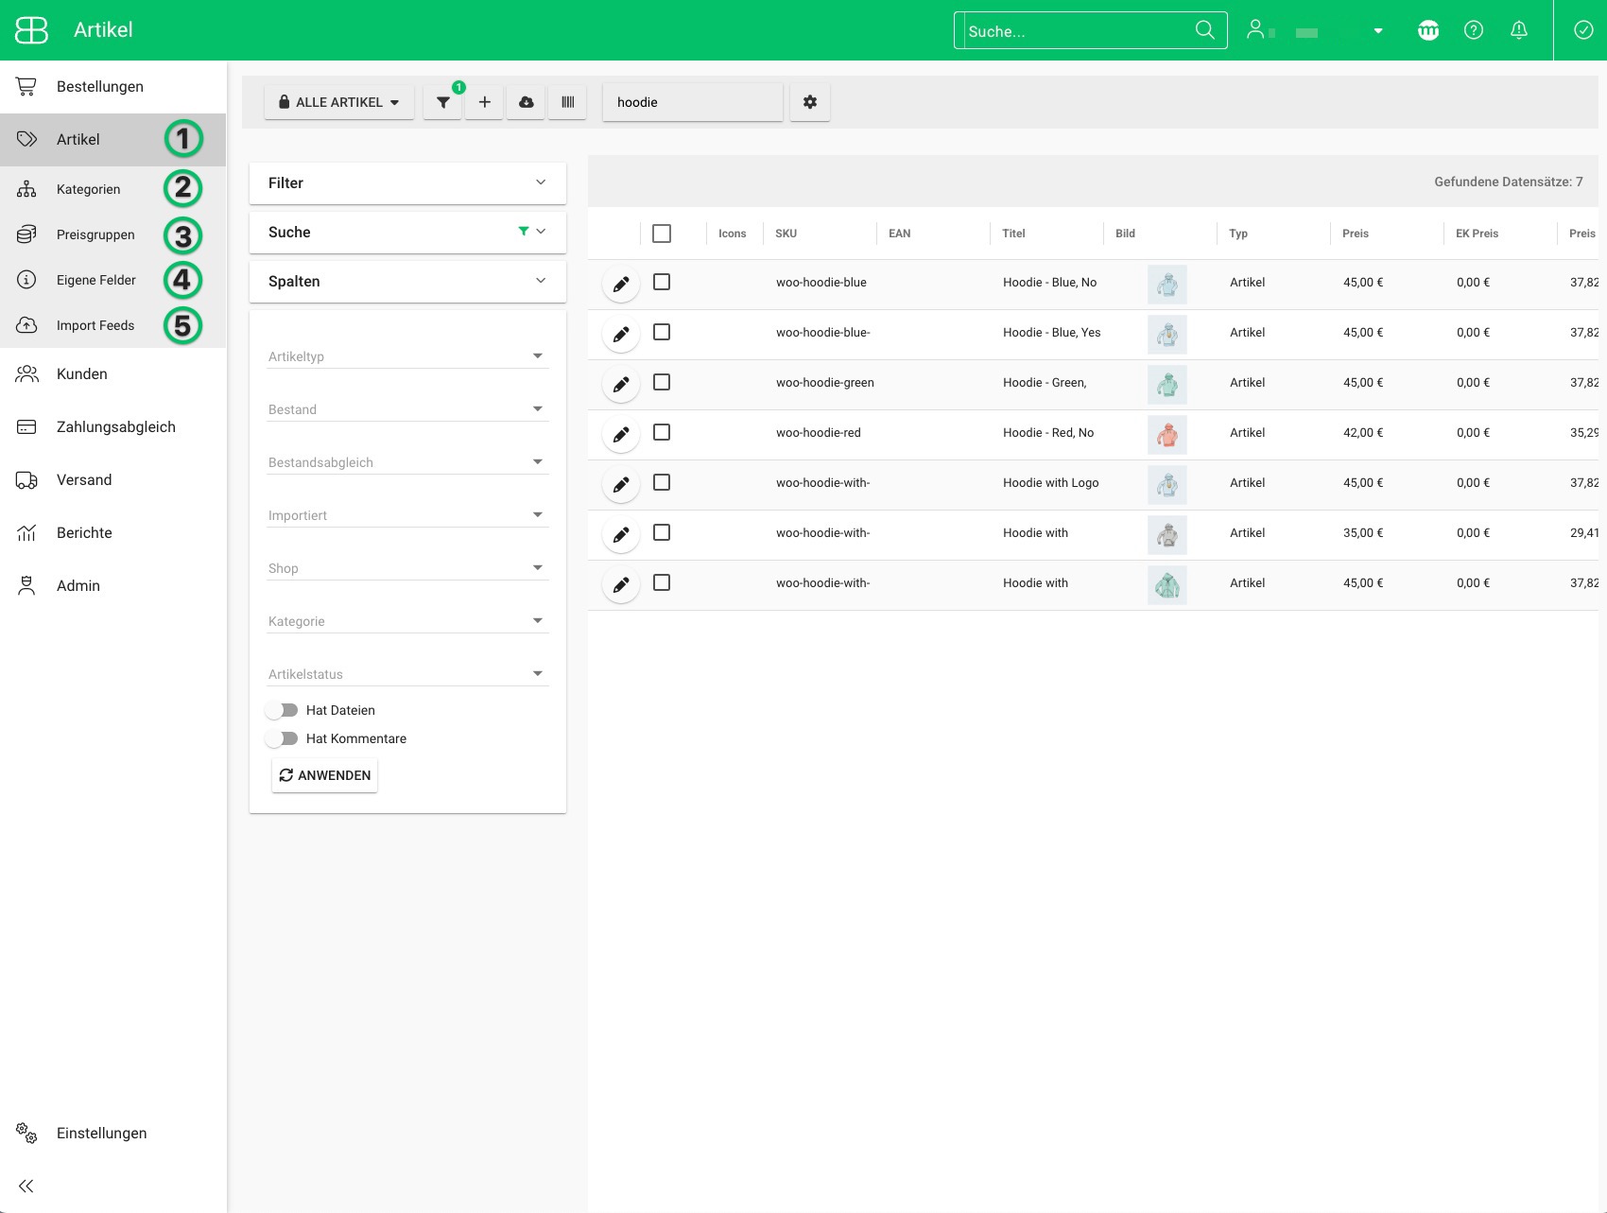
Task: Open the ALLE ARTIKEL dropdown
Action: [338, 102]
